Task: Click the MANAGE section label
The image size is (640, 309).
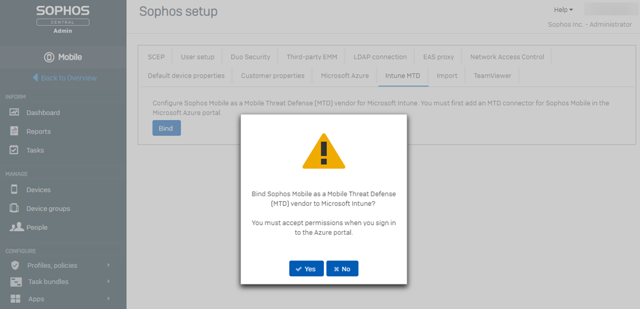Action: pyautogui.click(x=17, y=174)
